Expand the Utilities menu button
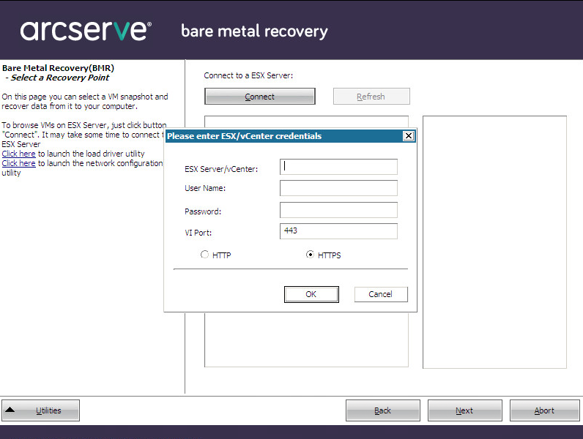The width and height of the screenshot is (583, 439). point(40,410)
